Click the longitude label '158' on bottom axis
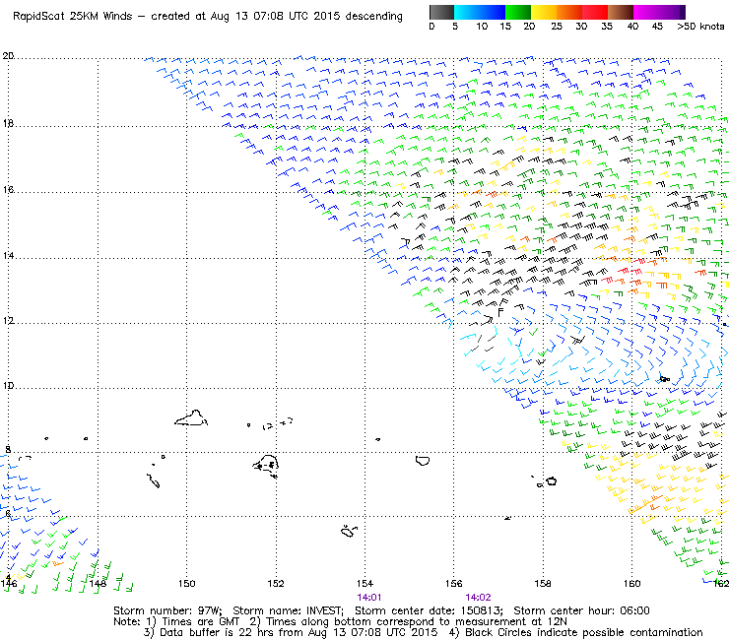 pyautogui.click(x=543, y=583)
